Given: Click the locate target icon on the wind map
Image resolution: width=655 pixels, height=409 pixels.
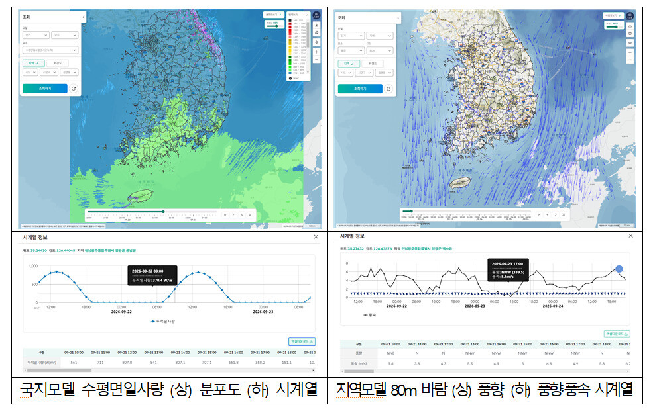Looking at the screenshot, I should pyautogui.click(x=630, y=43).
